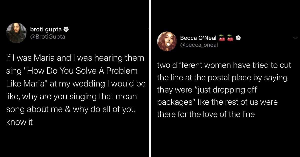Click the broti gupta display name
The height and width of the screenshot is (157, 300).
coord(46,29)
